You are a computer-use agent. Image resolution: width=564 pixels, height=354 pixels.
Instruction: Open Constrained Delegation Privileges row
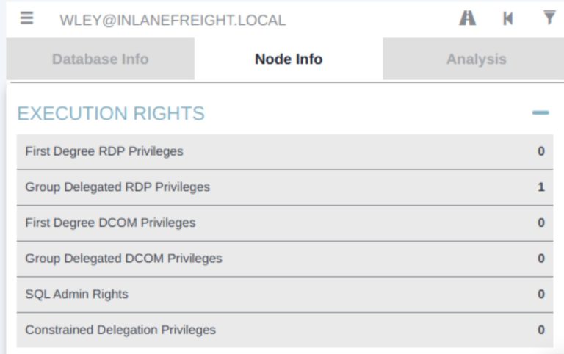tap(120, 330)
